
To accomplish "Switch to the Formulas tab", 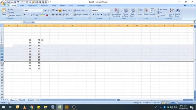I will [x=45, y=5].
